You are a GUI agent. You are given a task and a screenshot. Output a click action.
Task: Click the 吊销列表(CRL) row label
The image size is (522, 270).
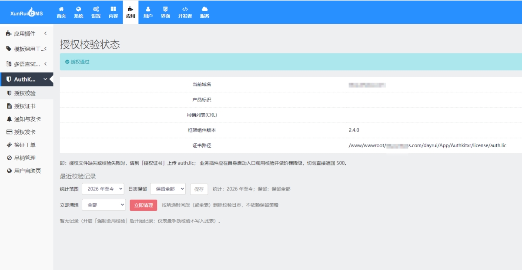(202, 115)
